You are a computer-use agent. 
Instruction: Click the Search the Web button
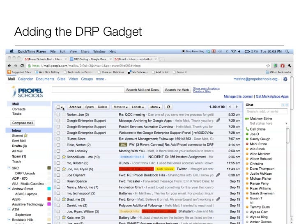point(177,90)
